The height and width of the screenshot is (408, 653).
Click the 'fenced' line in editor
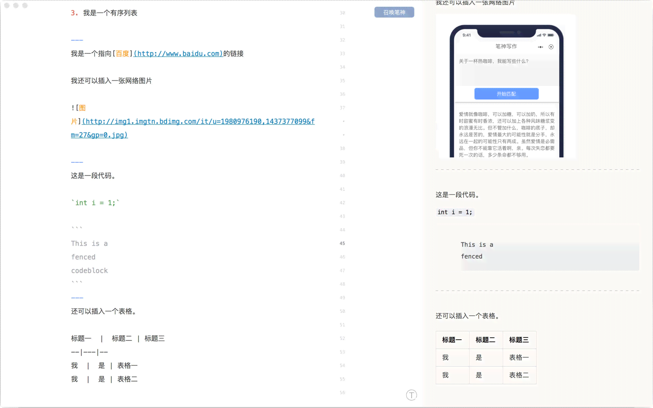click(83, 257)
